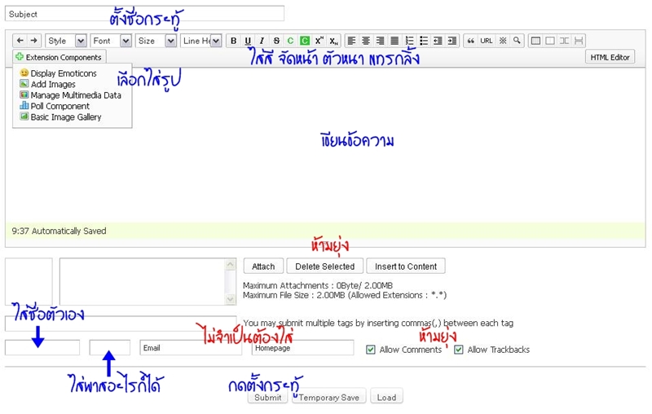Align text to the right
This screenshot has width=652, height=414.
pyautogui.click(x=380, y=41)
